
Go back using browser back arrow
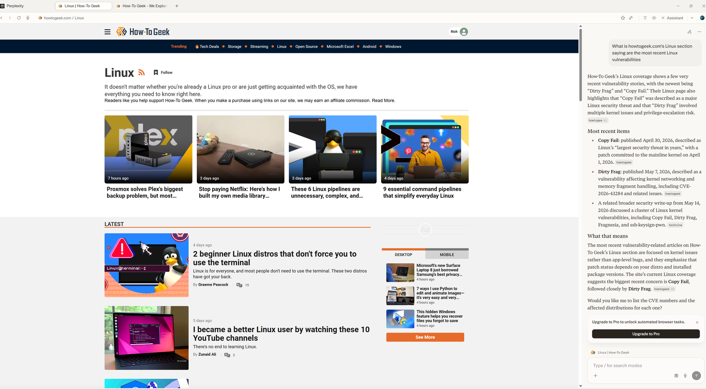(x=2, y=18)
